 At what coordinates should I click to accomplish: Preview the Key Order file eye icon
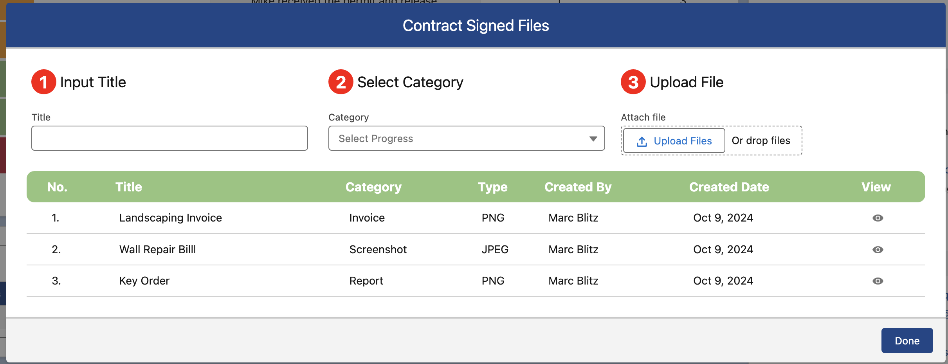coord(878,281)
